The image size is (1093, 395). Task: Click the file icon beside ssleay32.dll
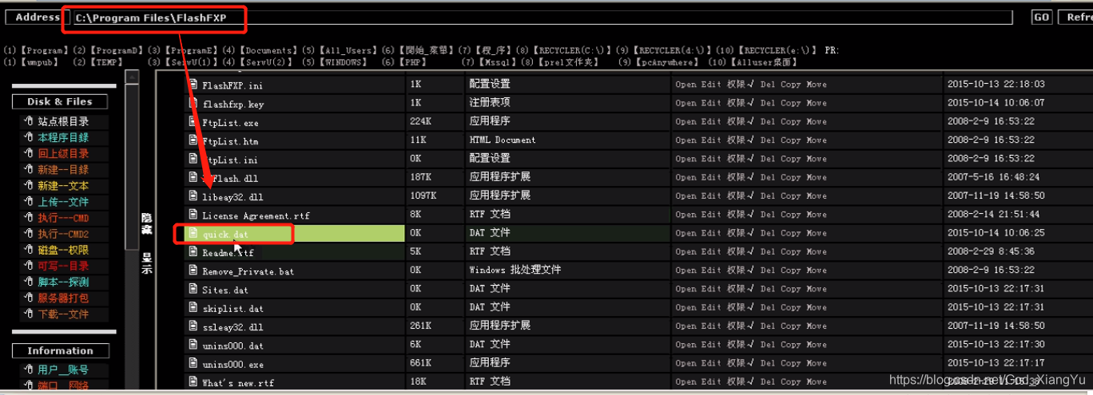point(193,326)
